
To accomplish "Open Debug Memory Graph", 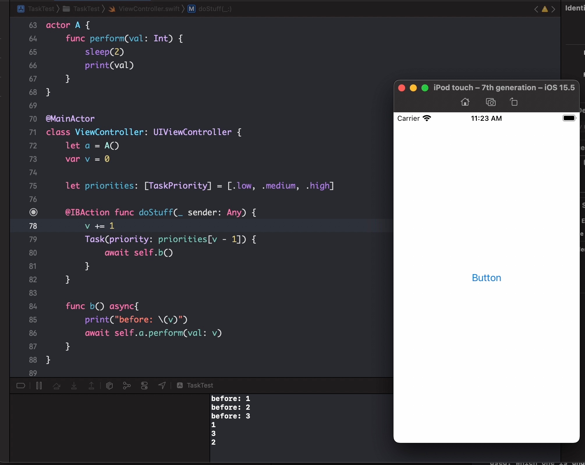I will (x=127, y=386).
